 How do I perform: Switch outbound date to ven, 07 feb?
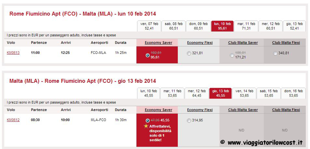click(149, 26)
